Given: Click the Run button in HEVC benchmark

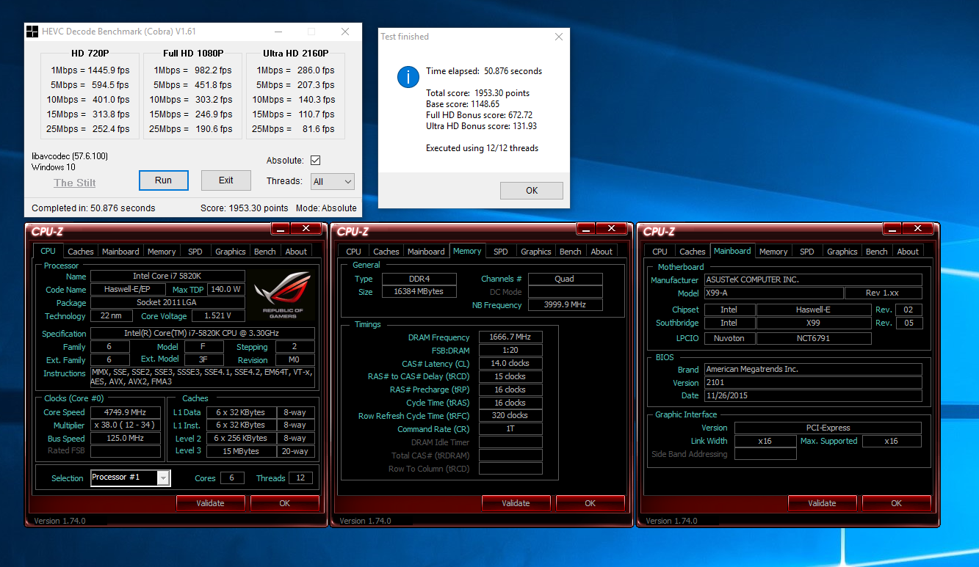Looking at the screenshot, I should click(x=164, y=180).
